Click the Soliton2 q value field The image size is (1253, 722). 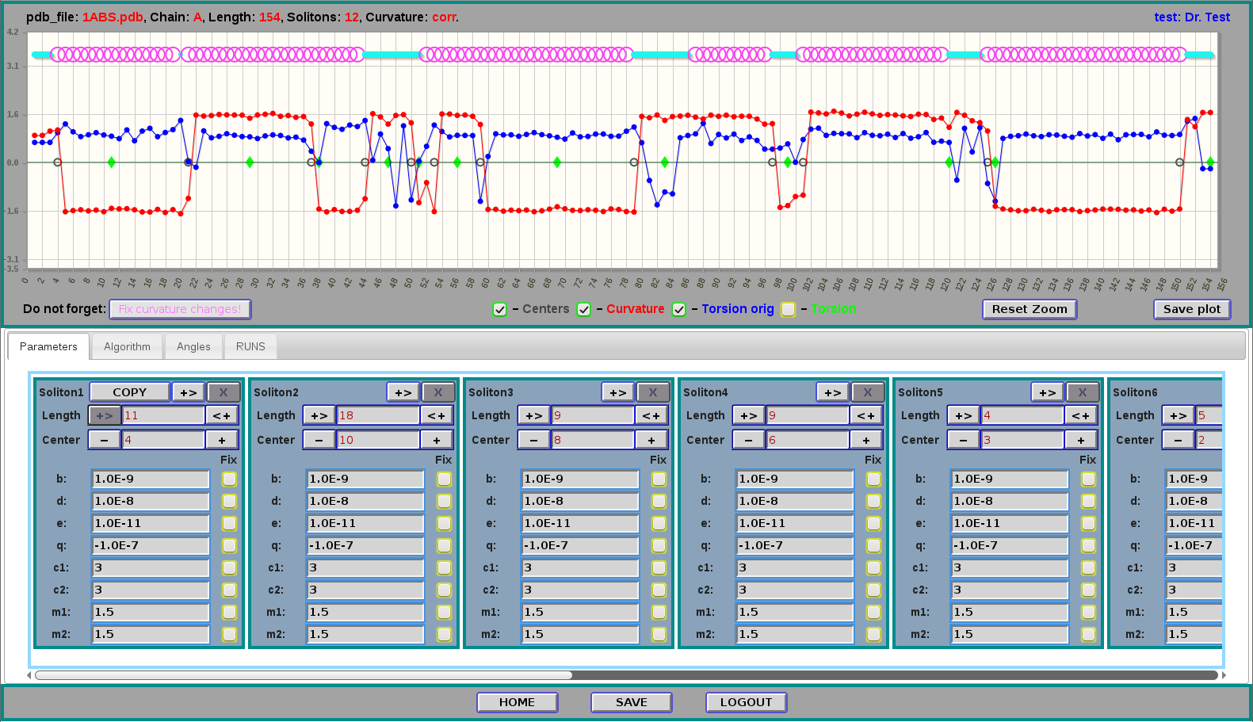pyautogui.click(x=365, y=545)
